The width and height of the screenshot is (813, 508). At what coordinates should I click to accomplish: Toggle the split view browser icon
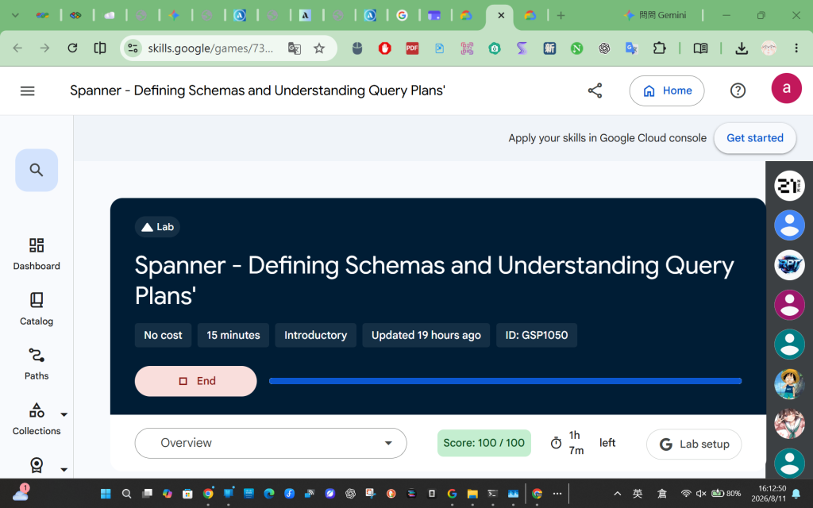[x=99, y=48]
